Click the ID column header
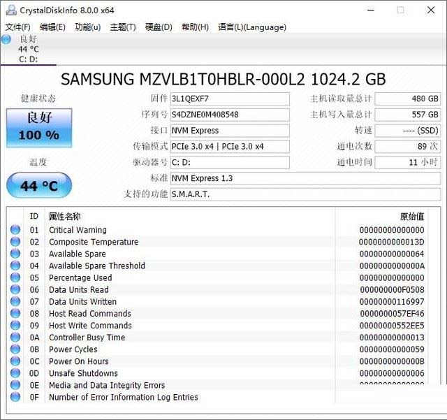The image size is (447, 420). coord(34,216)
